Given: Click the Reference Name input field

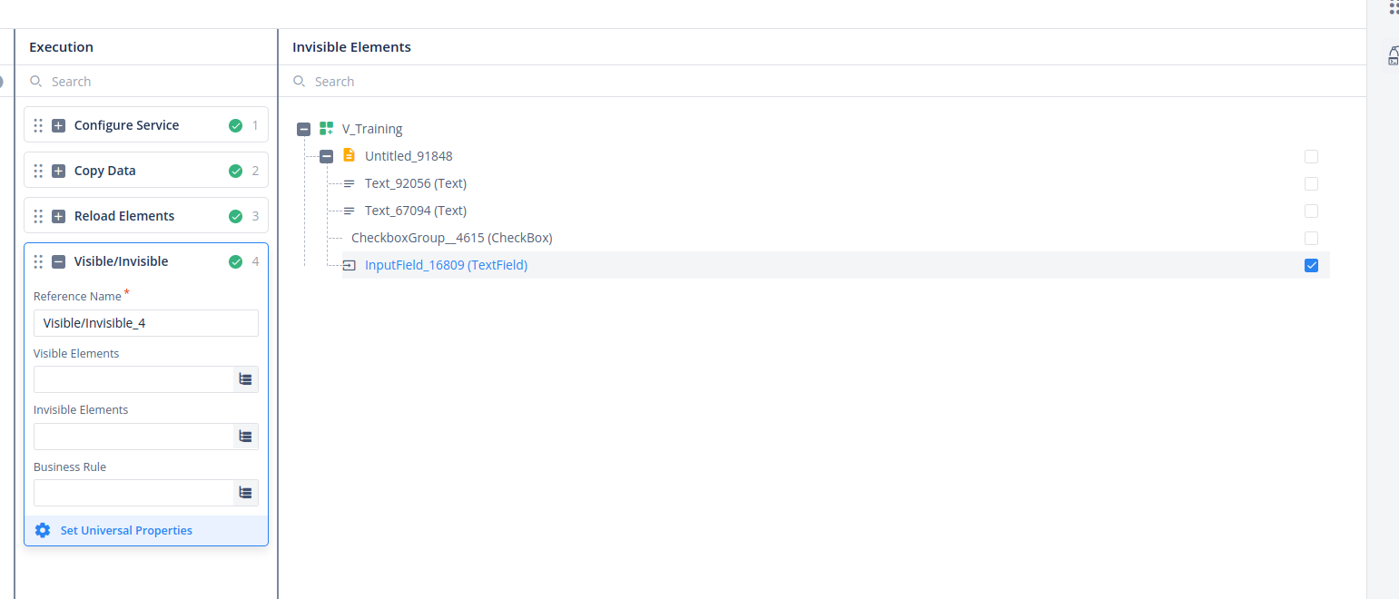Looking at the screenshot, I should (146, 323).
